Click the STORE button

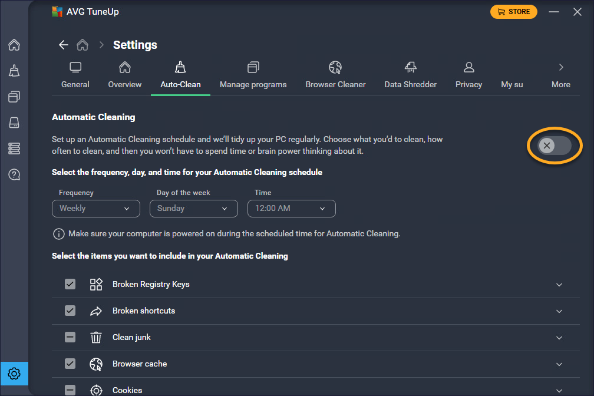pos(513,12)
